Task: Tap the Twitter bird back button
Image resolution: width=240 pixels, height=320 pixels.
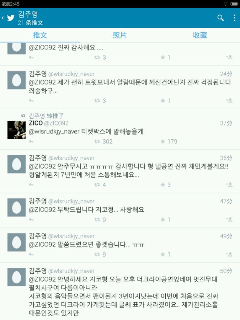Action: (x=9, y=18)
